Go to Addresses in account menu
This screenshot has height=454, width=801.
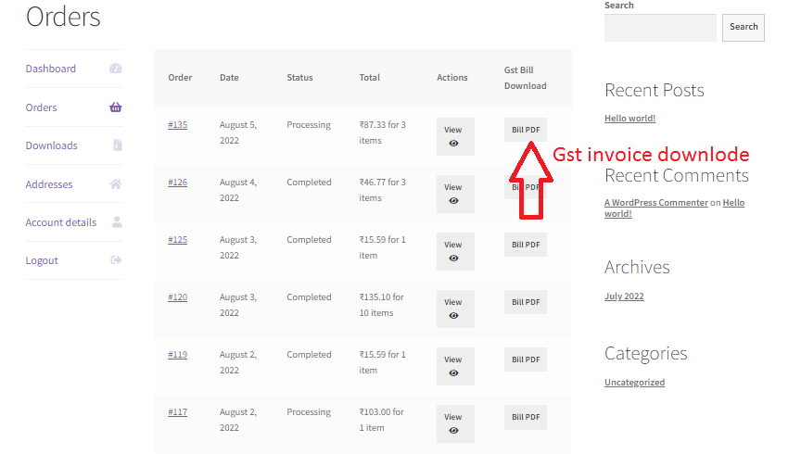[49, 184]
